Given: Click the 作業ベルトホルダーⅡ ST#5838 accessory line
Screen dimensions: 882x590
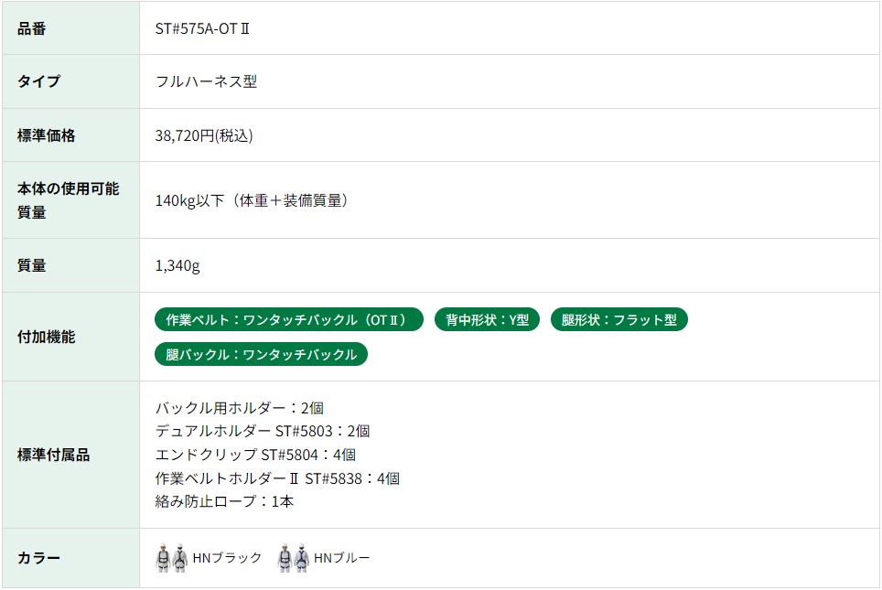Looking at the screenshot, I should (277, 477).
